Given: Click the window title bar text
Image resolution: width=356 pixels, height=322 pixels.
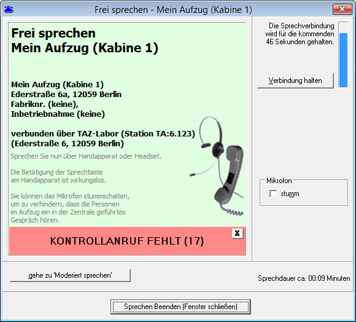Looking at the screenshot, I should pos(173,10).
